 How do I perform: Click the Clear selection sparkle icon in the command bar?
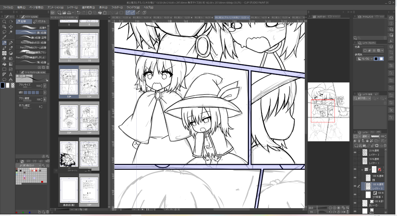(90, 12)
